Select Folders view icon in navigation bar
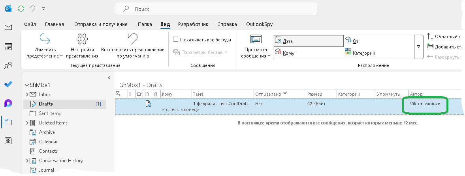Viewport: 465px width, 176px height. (x=8, y=122)
